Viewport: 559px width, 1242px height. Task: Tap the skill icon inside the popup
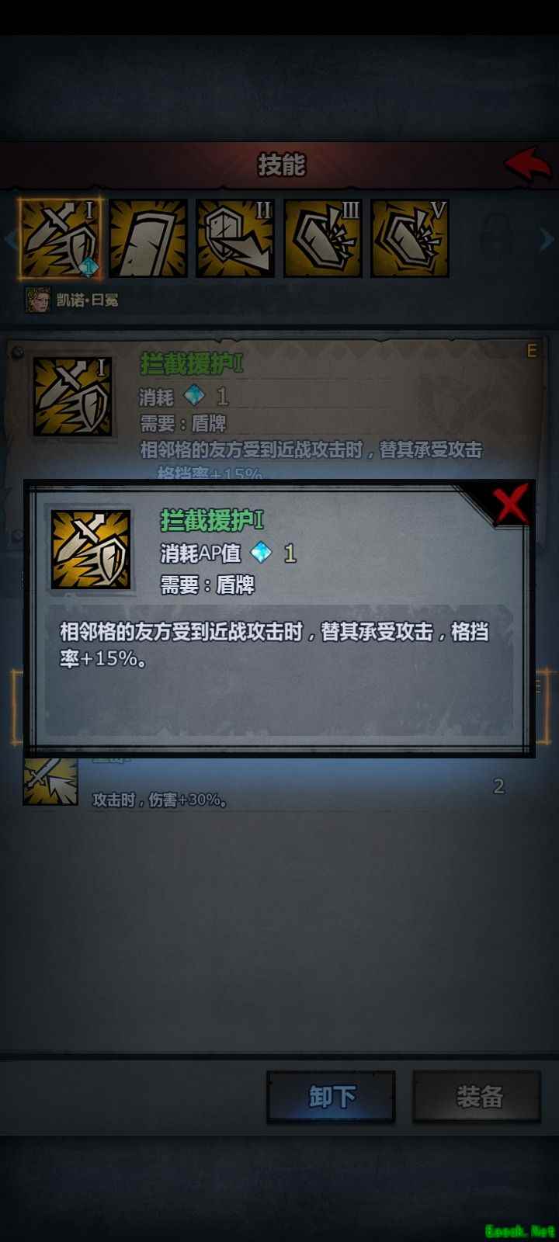coord(91,550)
